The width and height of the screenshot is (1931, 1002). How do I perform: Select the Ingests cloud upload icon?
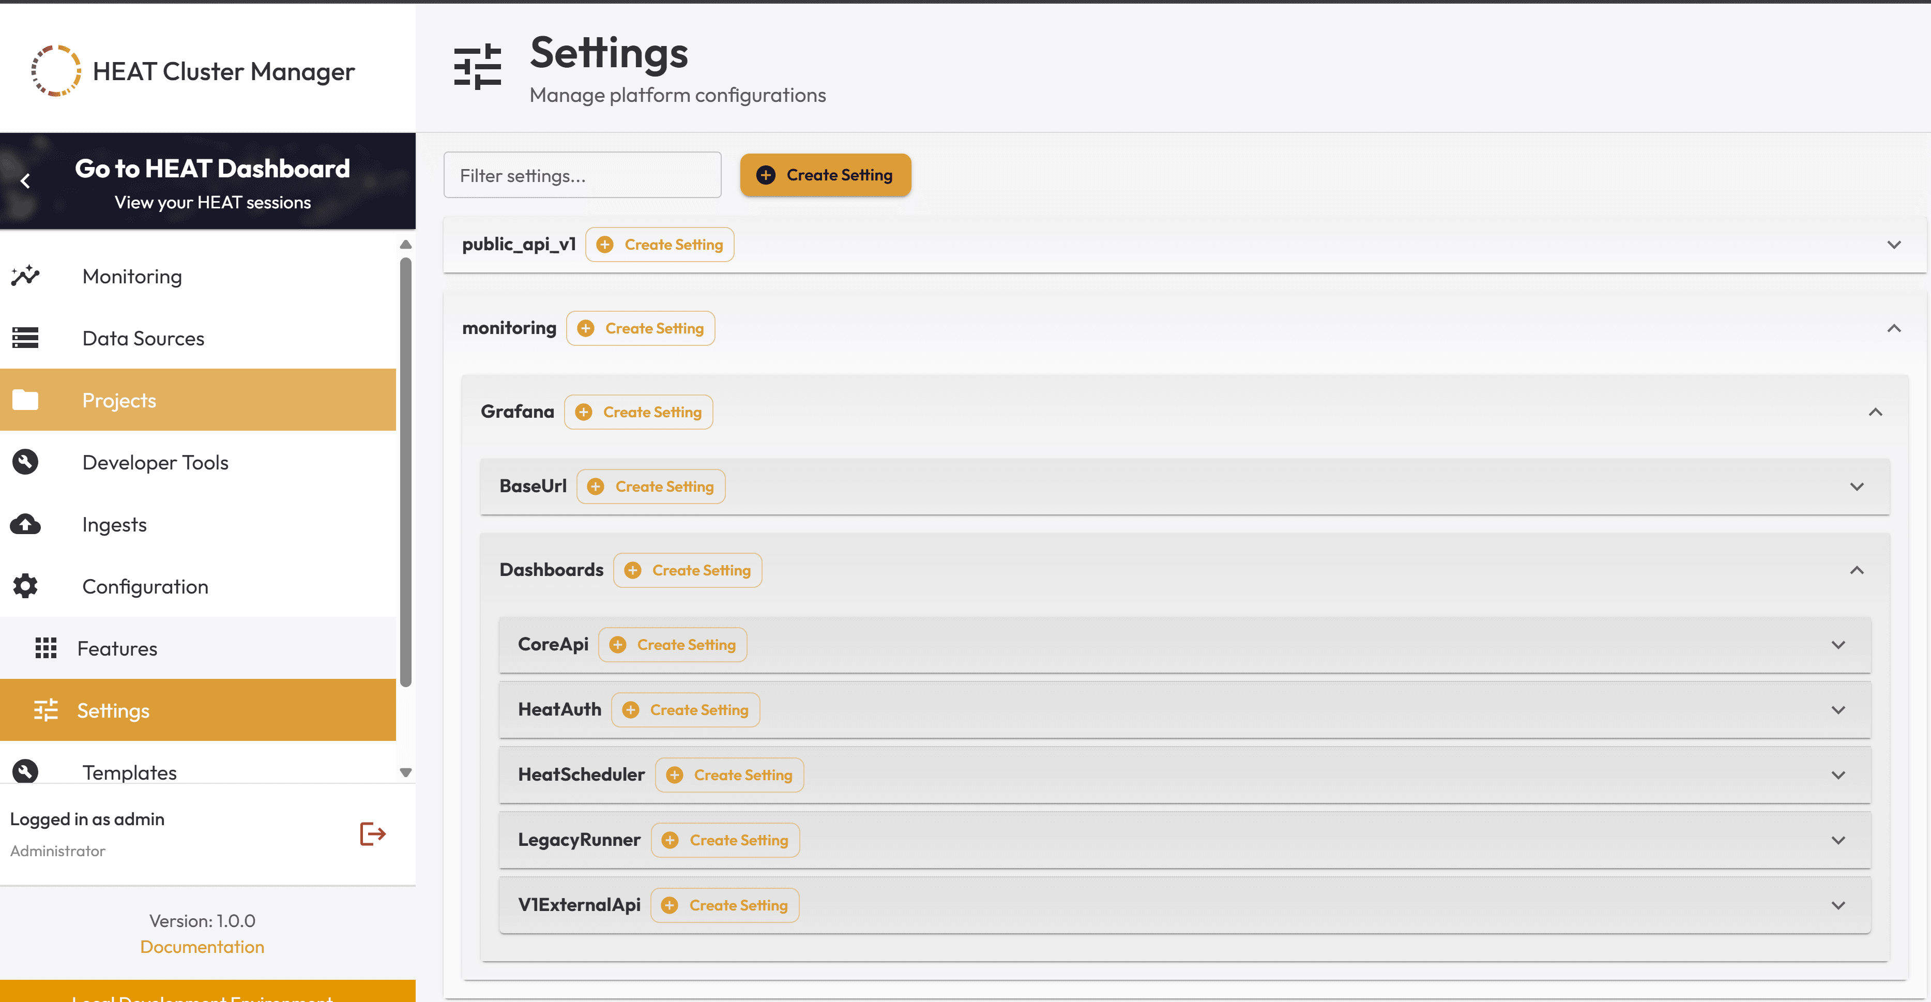(x=25, y=524)
